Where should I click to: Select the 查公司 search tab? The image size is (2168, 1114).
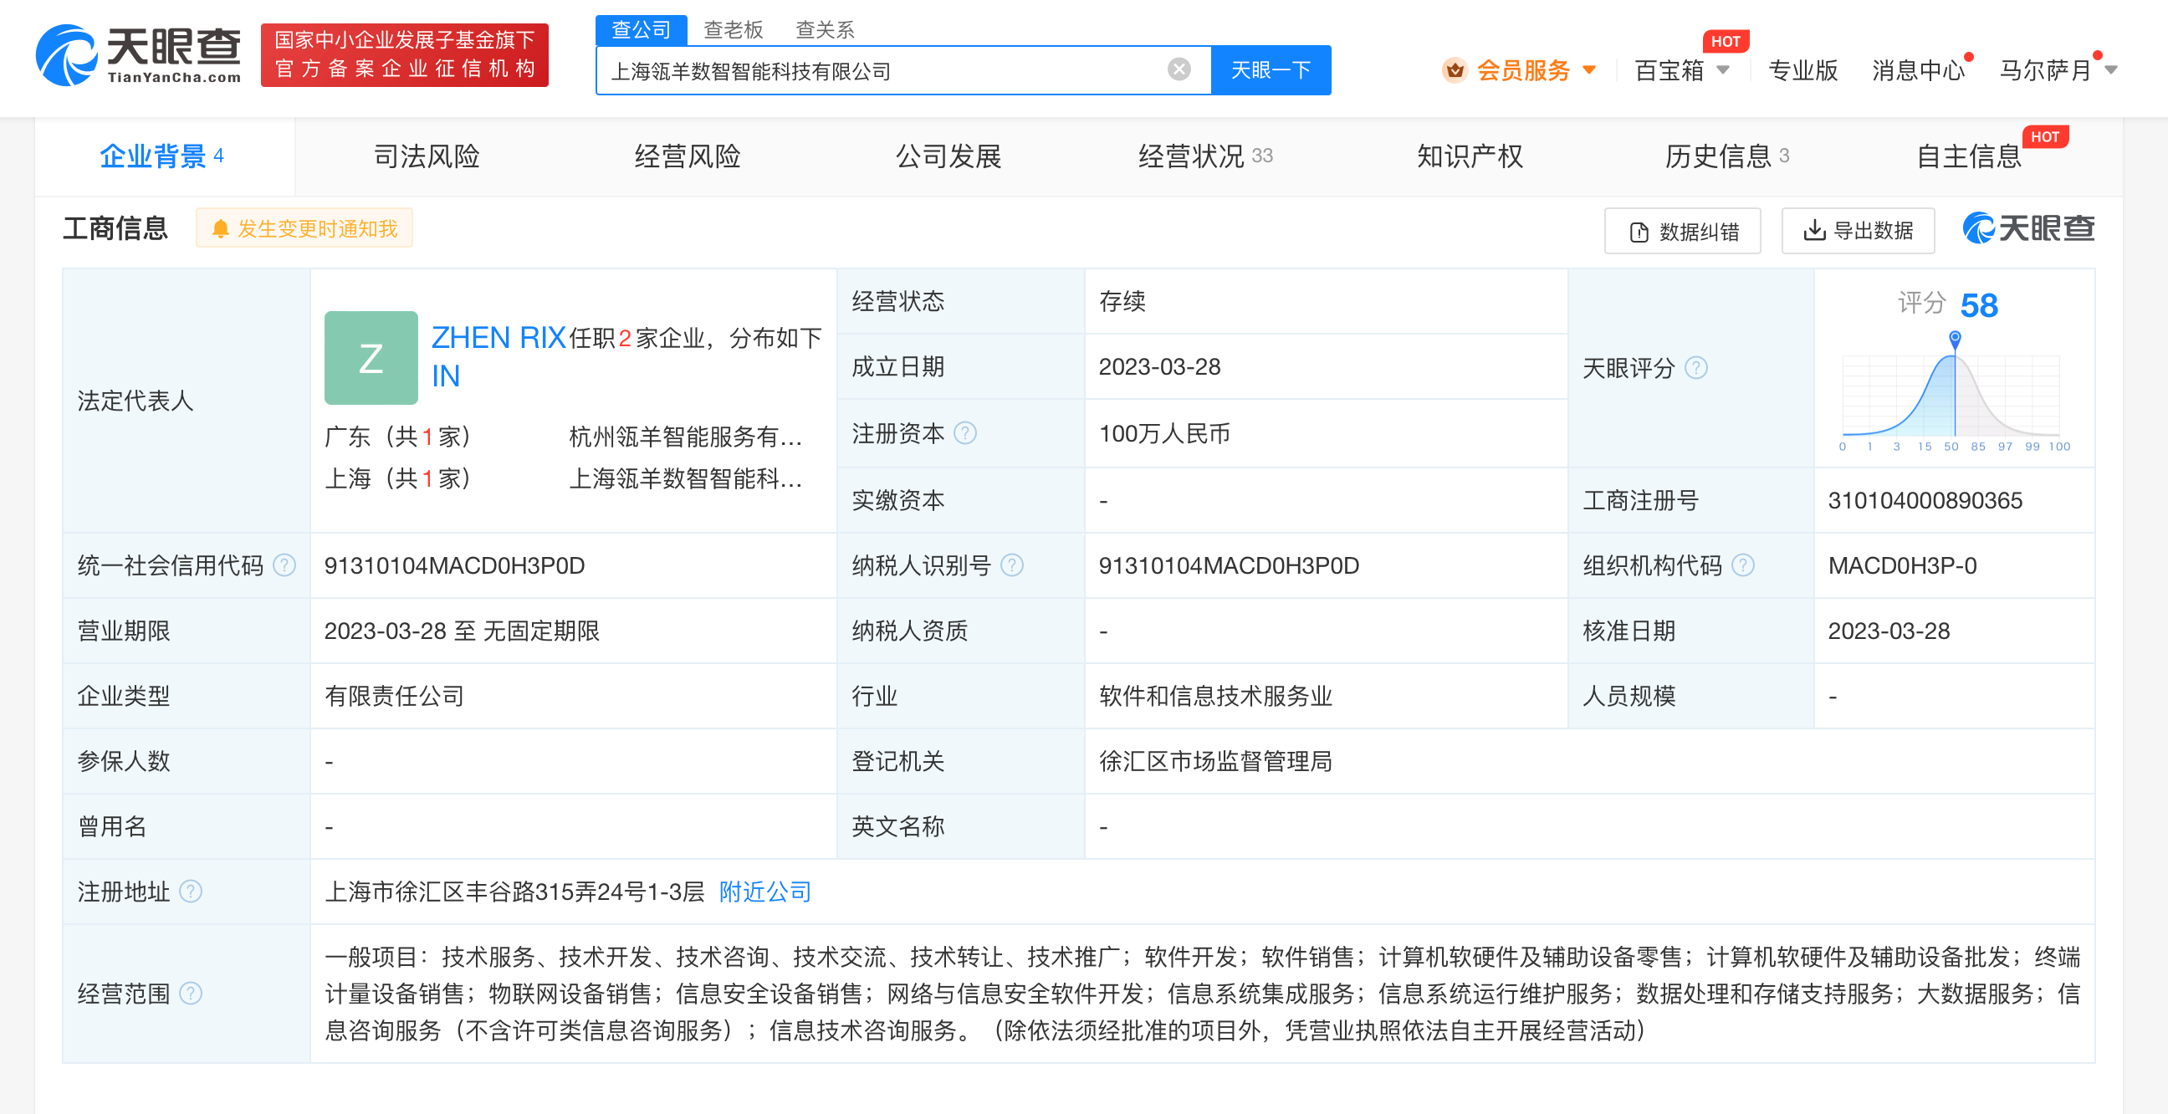click(x=642, y=30)
